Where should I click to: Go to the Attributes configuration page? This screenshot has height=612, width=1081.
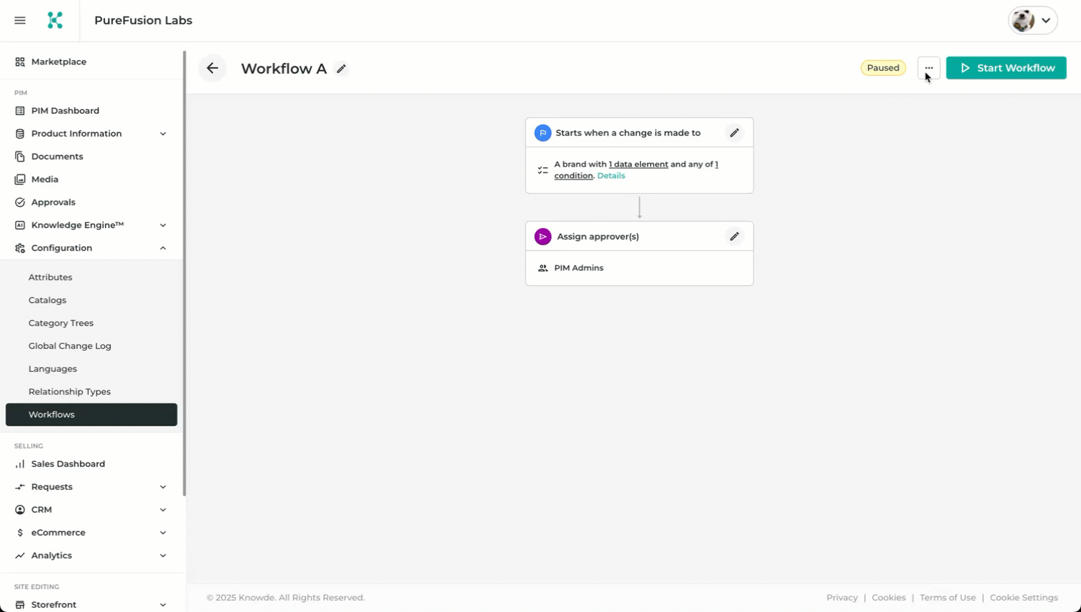tap(50, 277)
